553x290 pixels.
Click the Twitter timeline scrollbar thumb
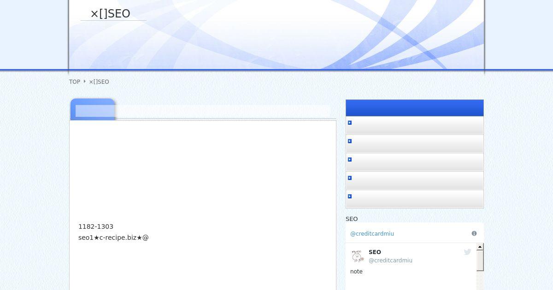point(480,261)
